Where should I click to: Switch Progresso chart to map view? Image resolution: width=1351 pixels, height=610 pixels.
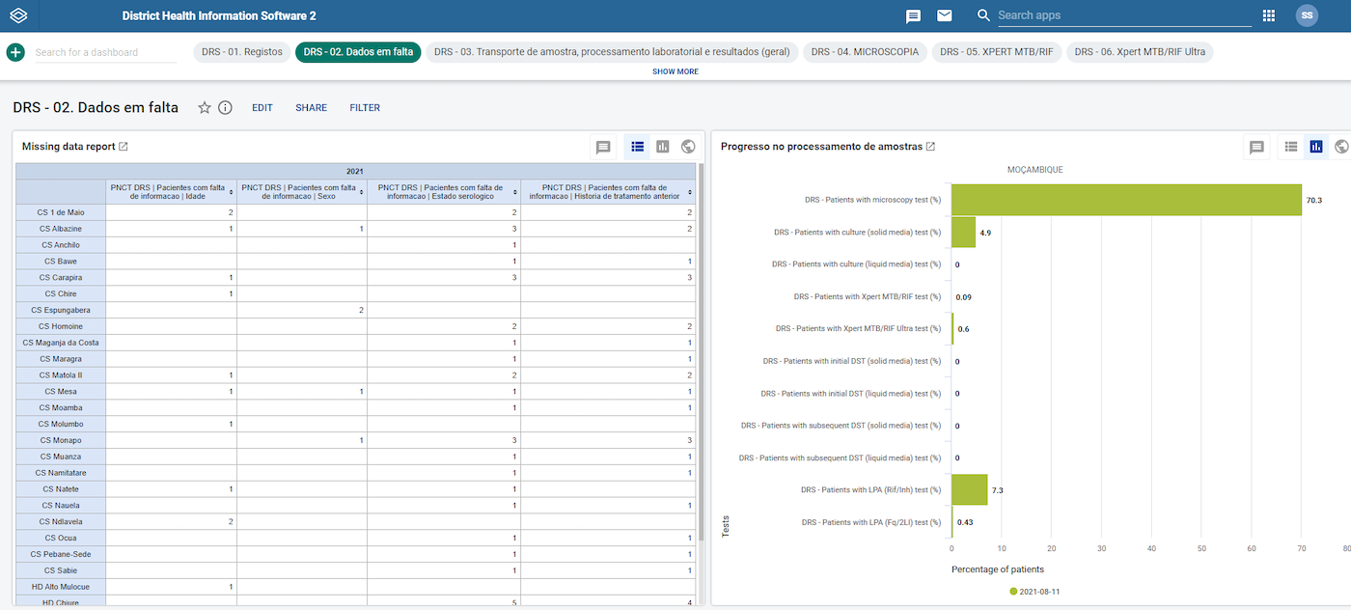click(x=1341, y=147)
